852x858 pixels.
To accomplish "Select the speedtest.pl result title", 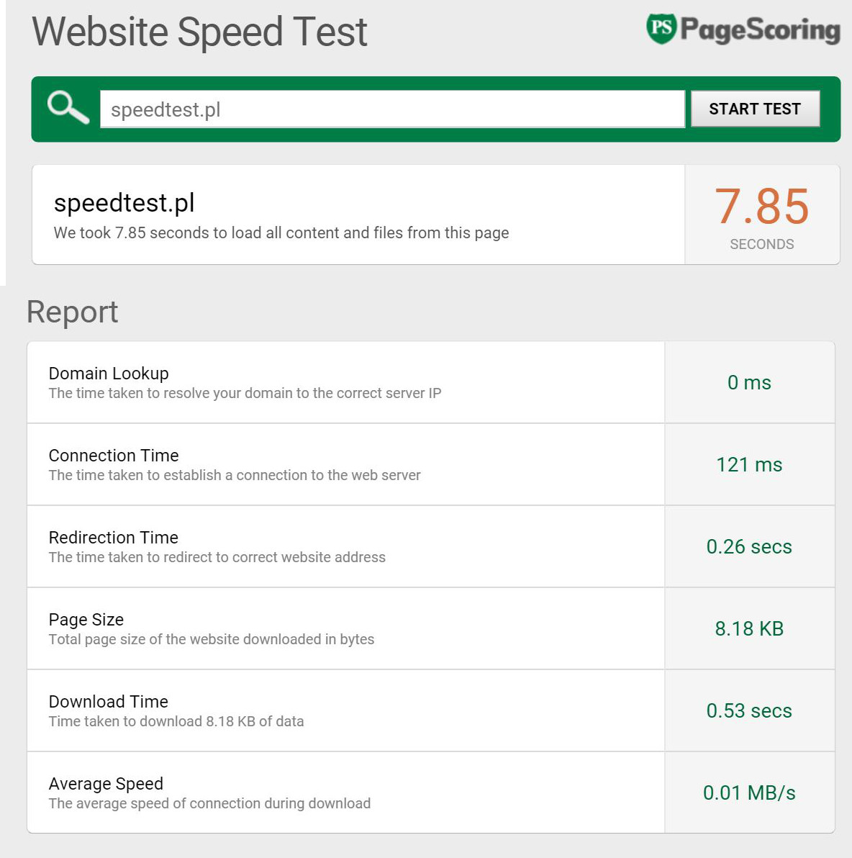I will click(124, 203).
